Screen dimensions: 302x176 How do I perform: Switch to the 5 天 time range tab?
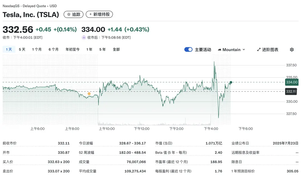coord(22,49)
